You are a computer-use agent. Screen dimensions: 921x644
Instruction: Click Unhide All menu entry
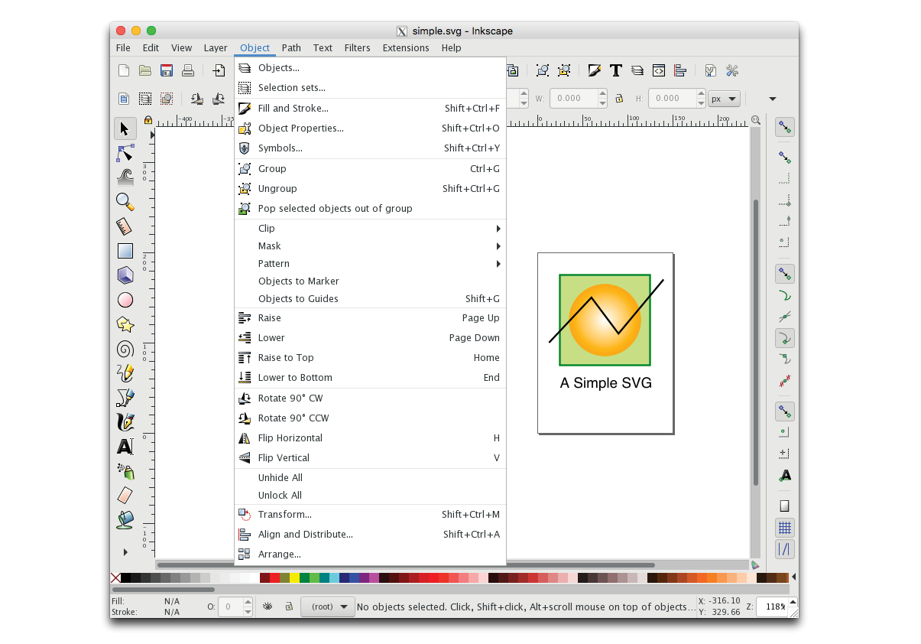coord(281,478)
